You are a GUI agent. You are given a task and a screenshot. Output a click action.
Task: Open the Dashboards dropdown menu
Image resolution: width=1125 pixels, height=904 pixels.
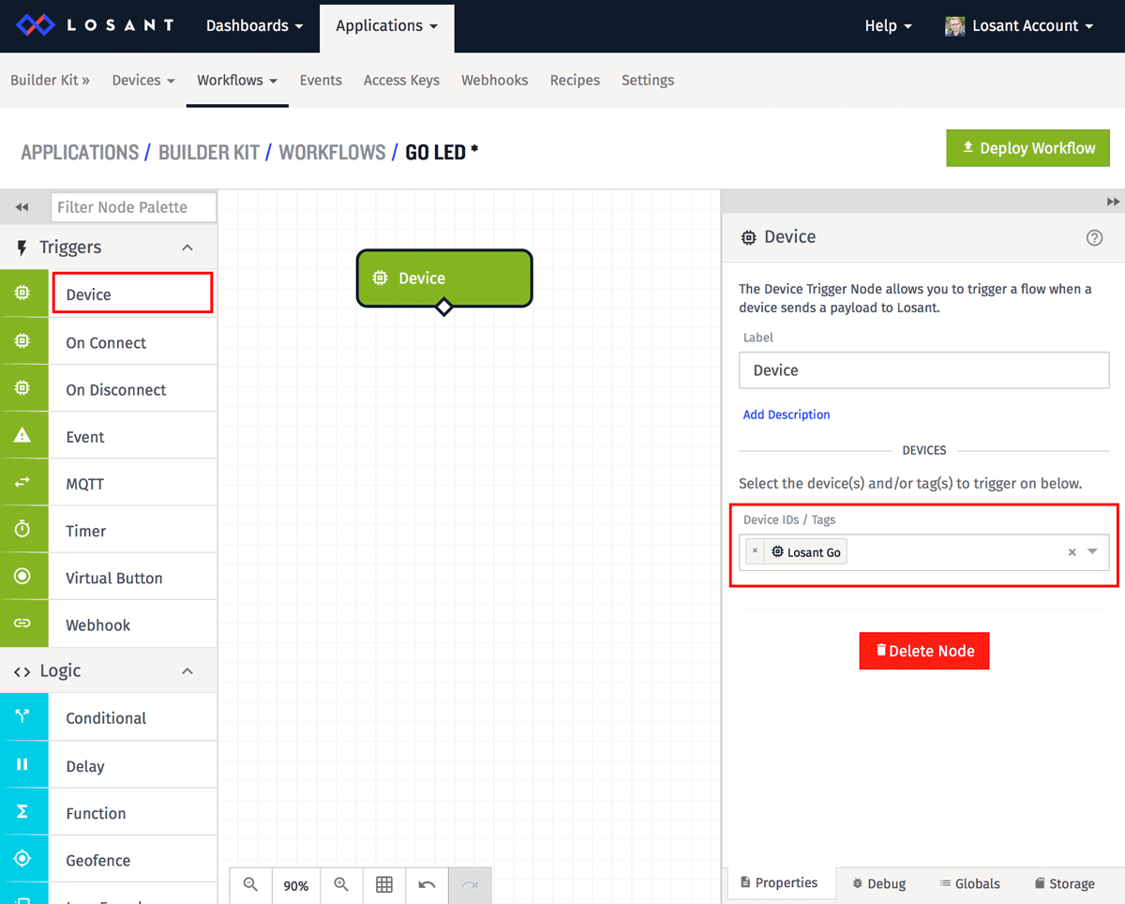[x=254, y=26]
